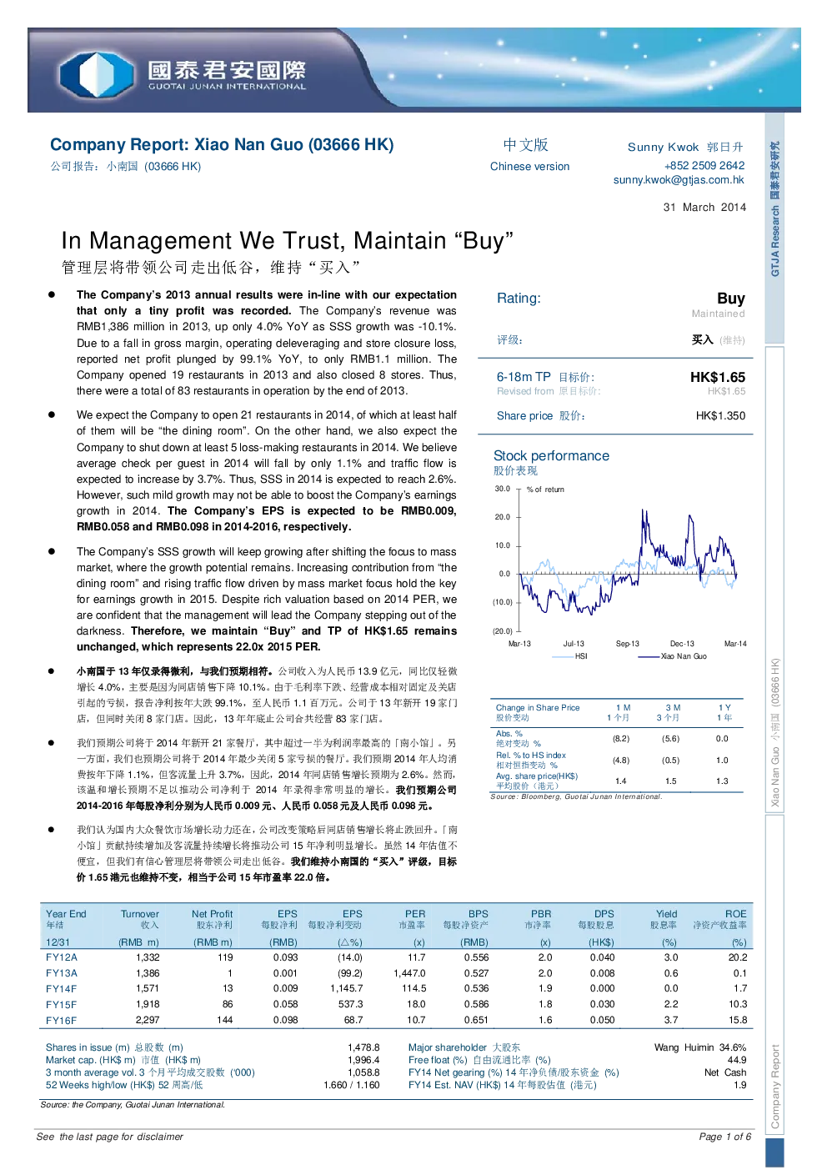This screenshot has width=827, height=1170.
Task: Click the email sunny.kwok@gtjas.com.hk
Action: [679, 179]
